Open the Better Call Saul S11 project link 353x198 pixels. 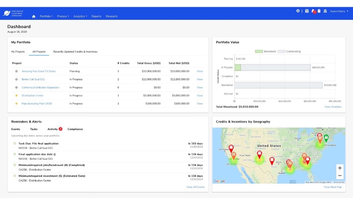point(33,79)
